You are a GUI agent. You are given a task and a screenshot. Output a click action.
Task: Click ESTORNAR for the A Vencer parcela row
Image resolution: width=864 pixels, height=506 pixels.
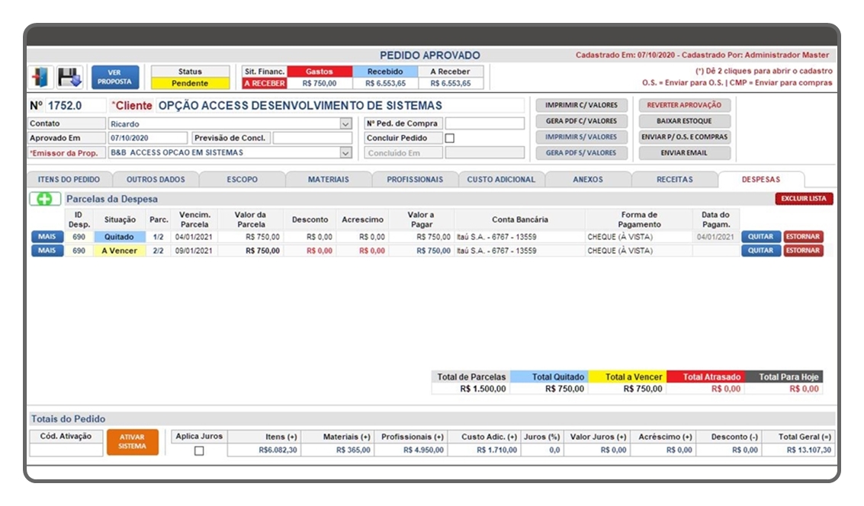(803, 251)
